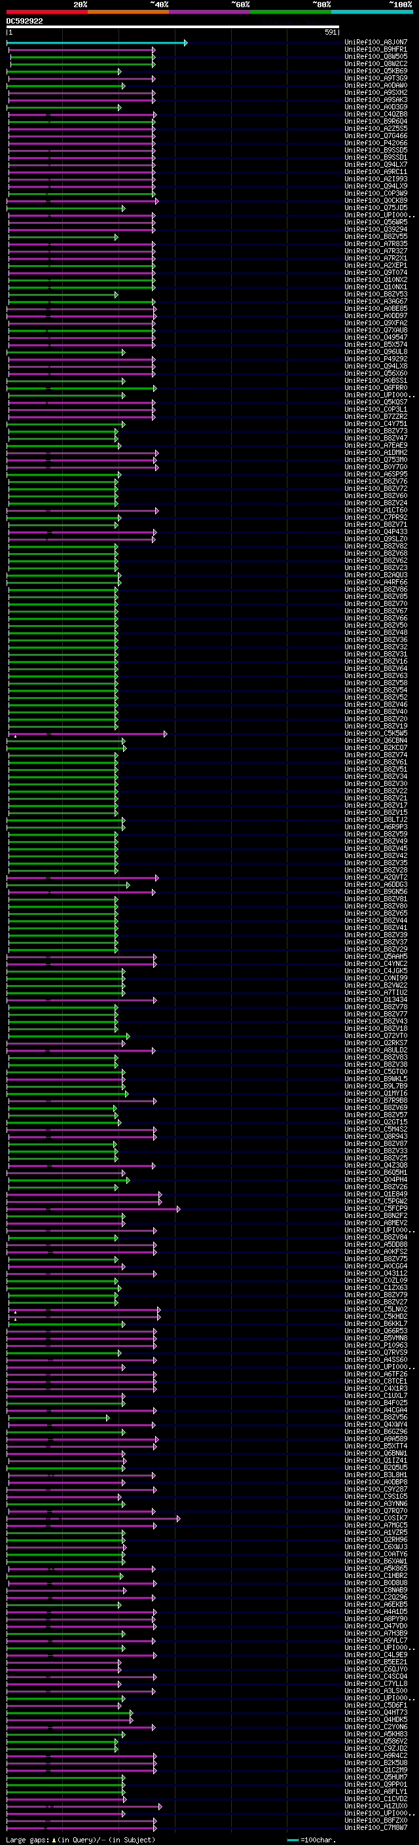Image resolution: width=419 pixels, height=1845 pixels.
Task: Select hit label UniRef100_Q5KB69
Action: click(376, 71)
